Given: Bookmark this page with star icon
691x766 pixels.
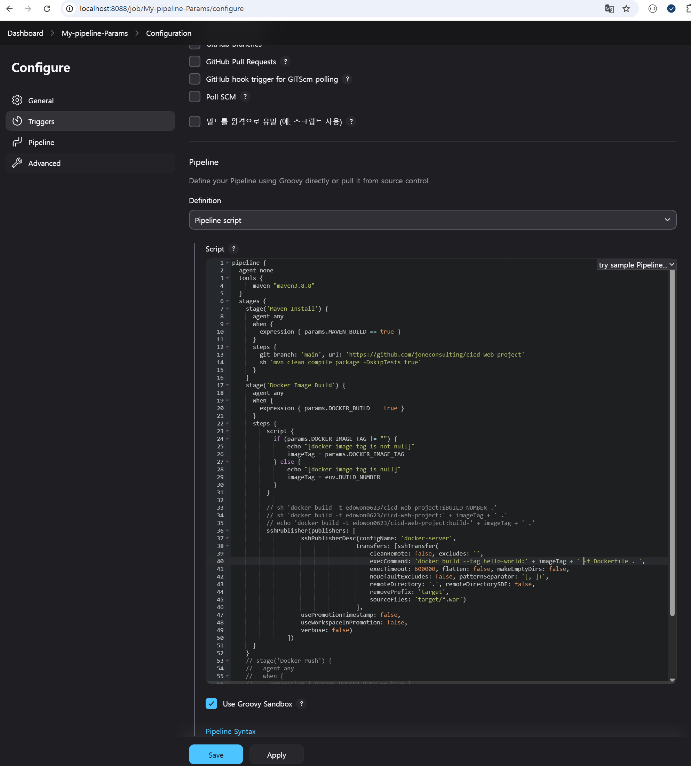Looking at the screenshot, I should (626, 8).
